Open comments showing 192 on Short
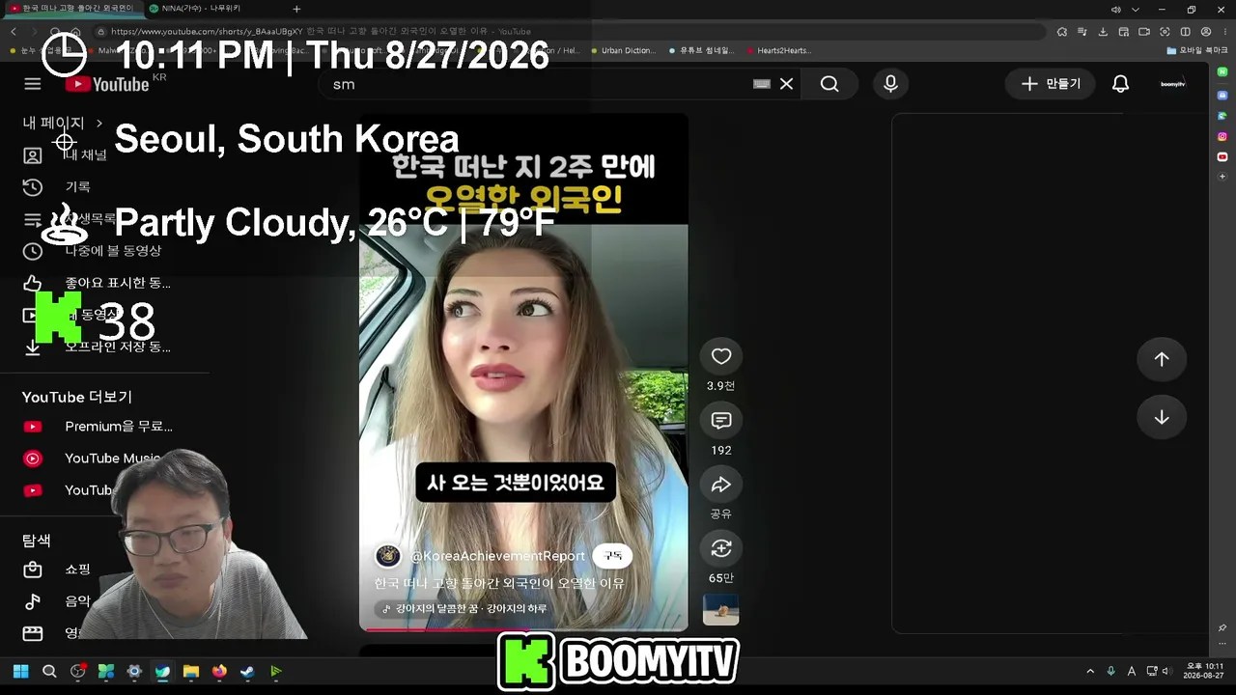 tap(721, 421)
